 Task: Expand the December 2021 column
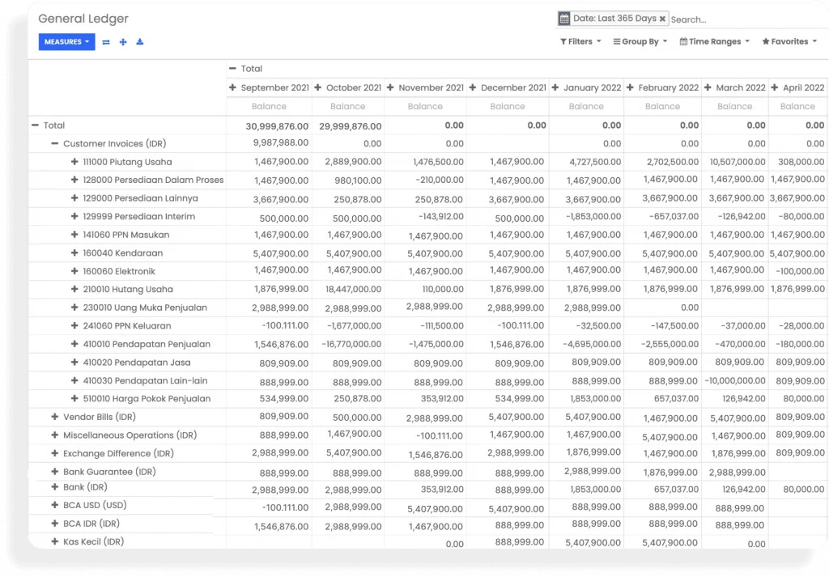473,87
